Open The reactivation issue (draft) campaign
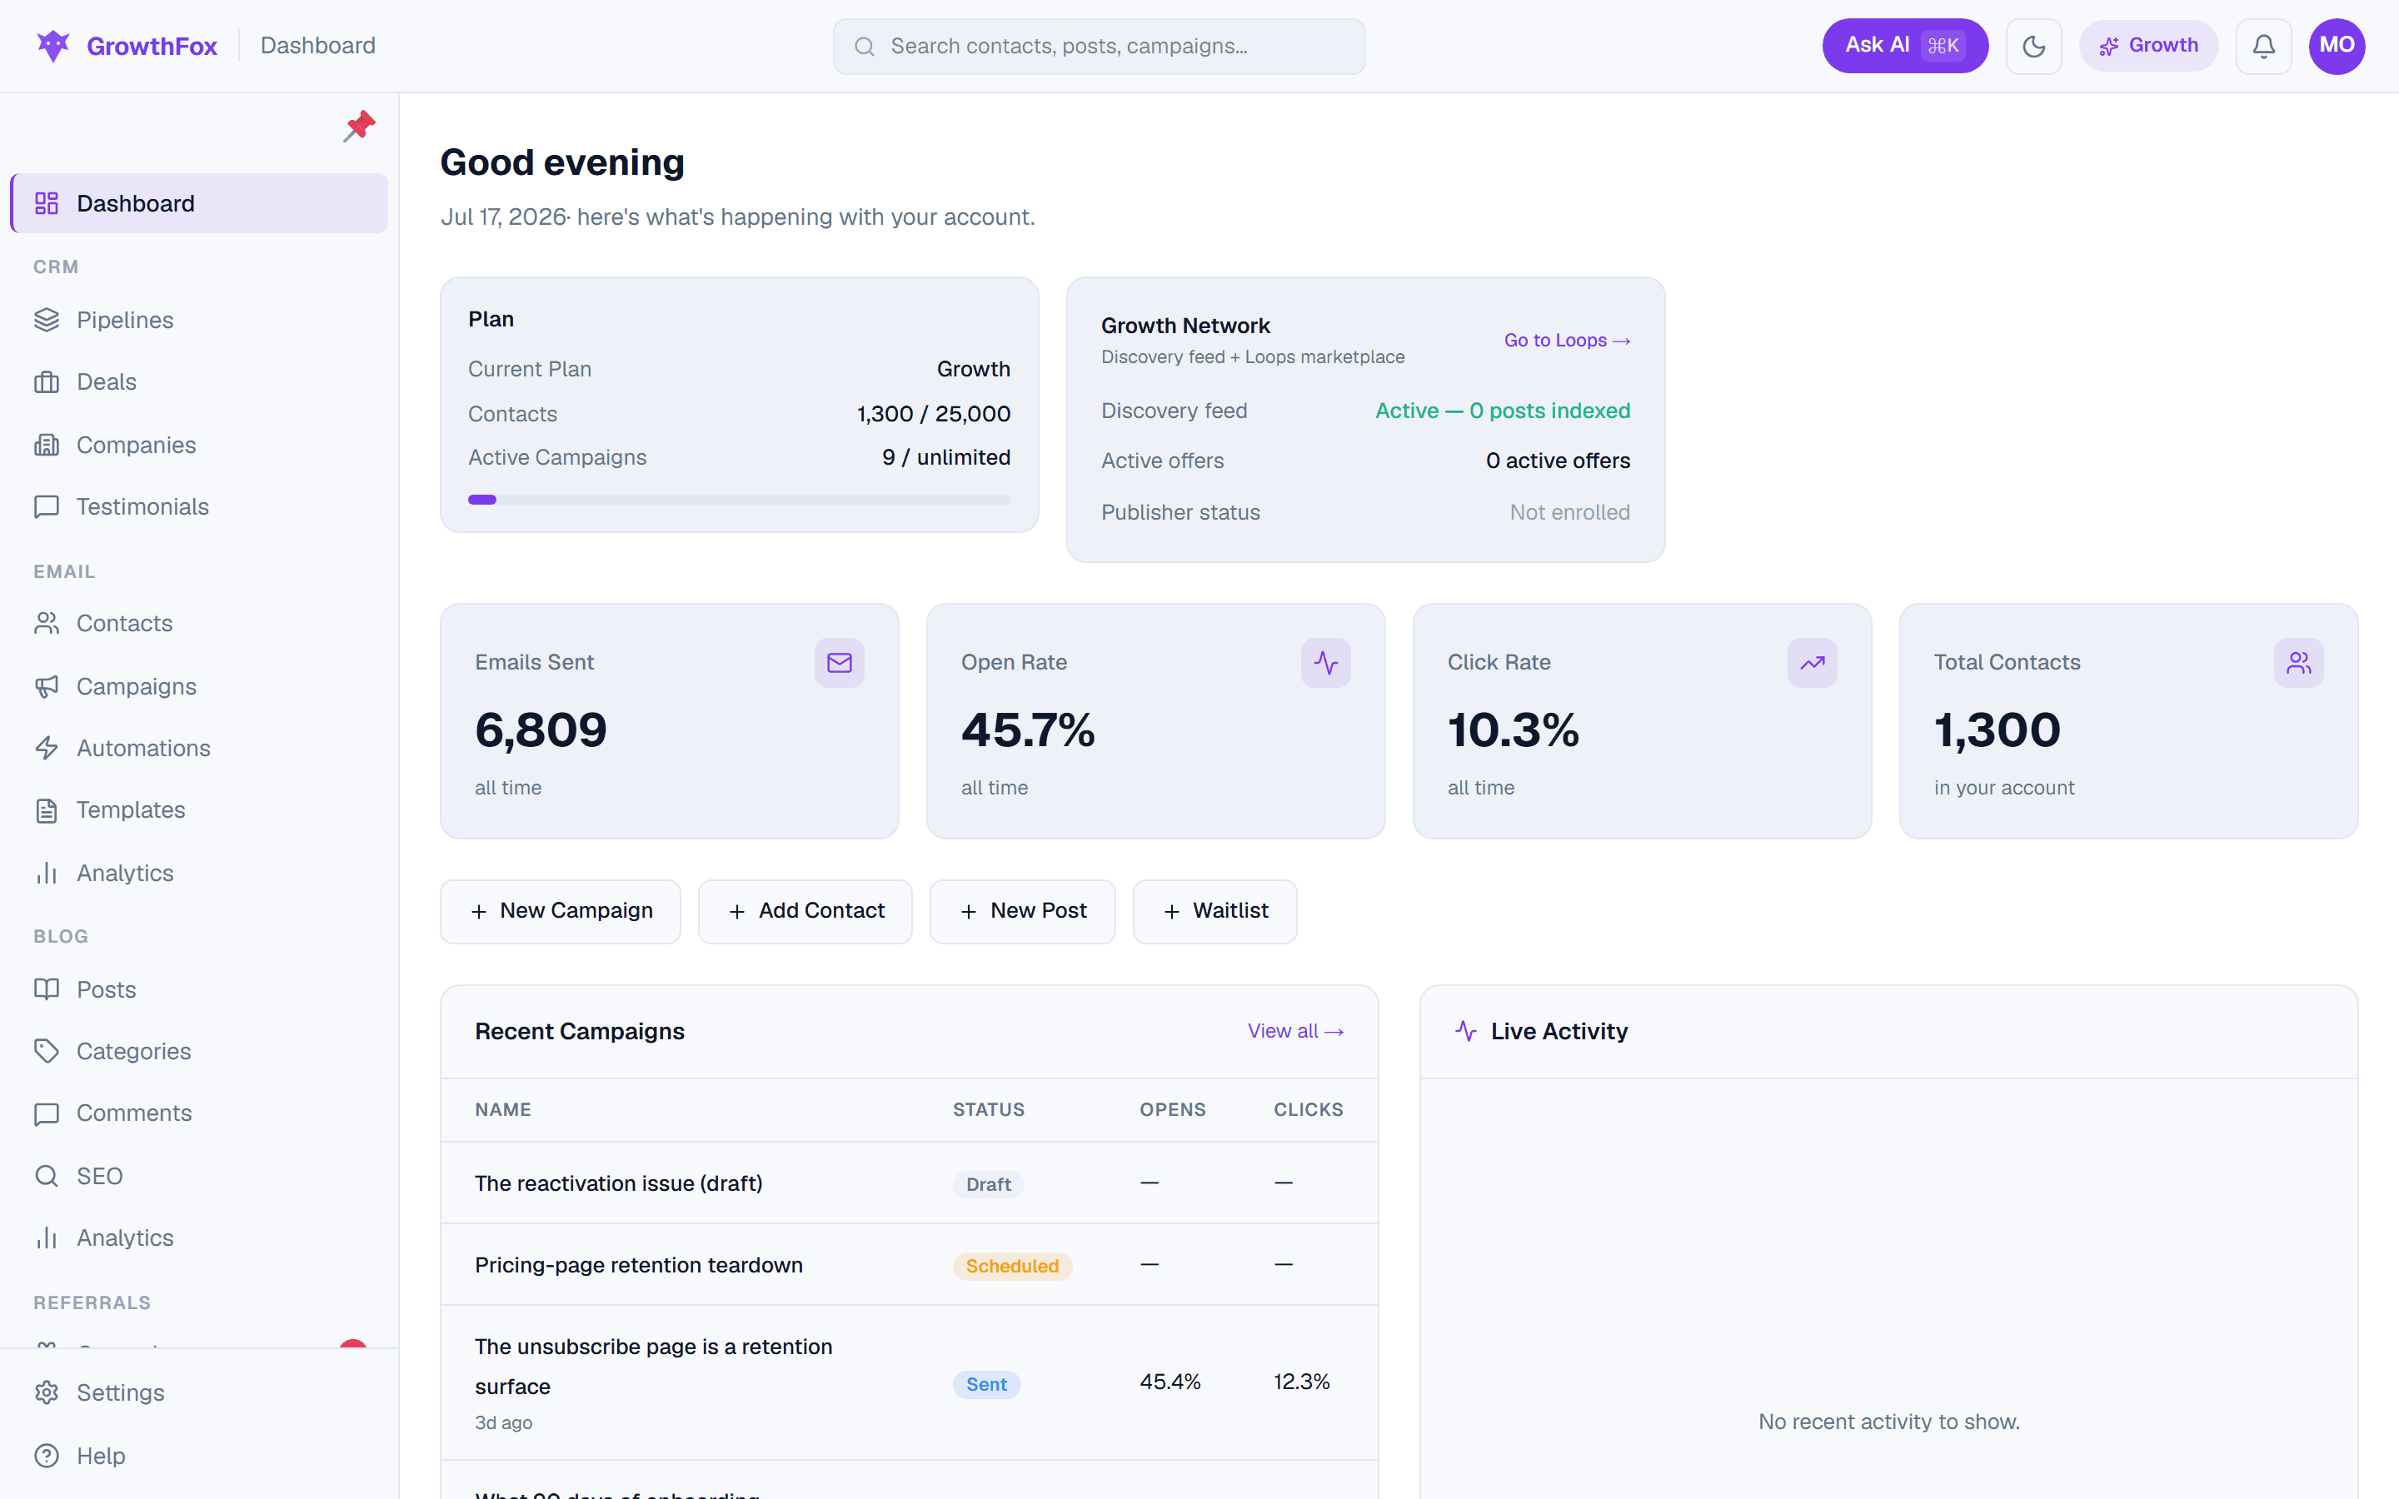This screenshot has width=2399, height=1499. (617, 1183)
